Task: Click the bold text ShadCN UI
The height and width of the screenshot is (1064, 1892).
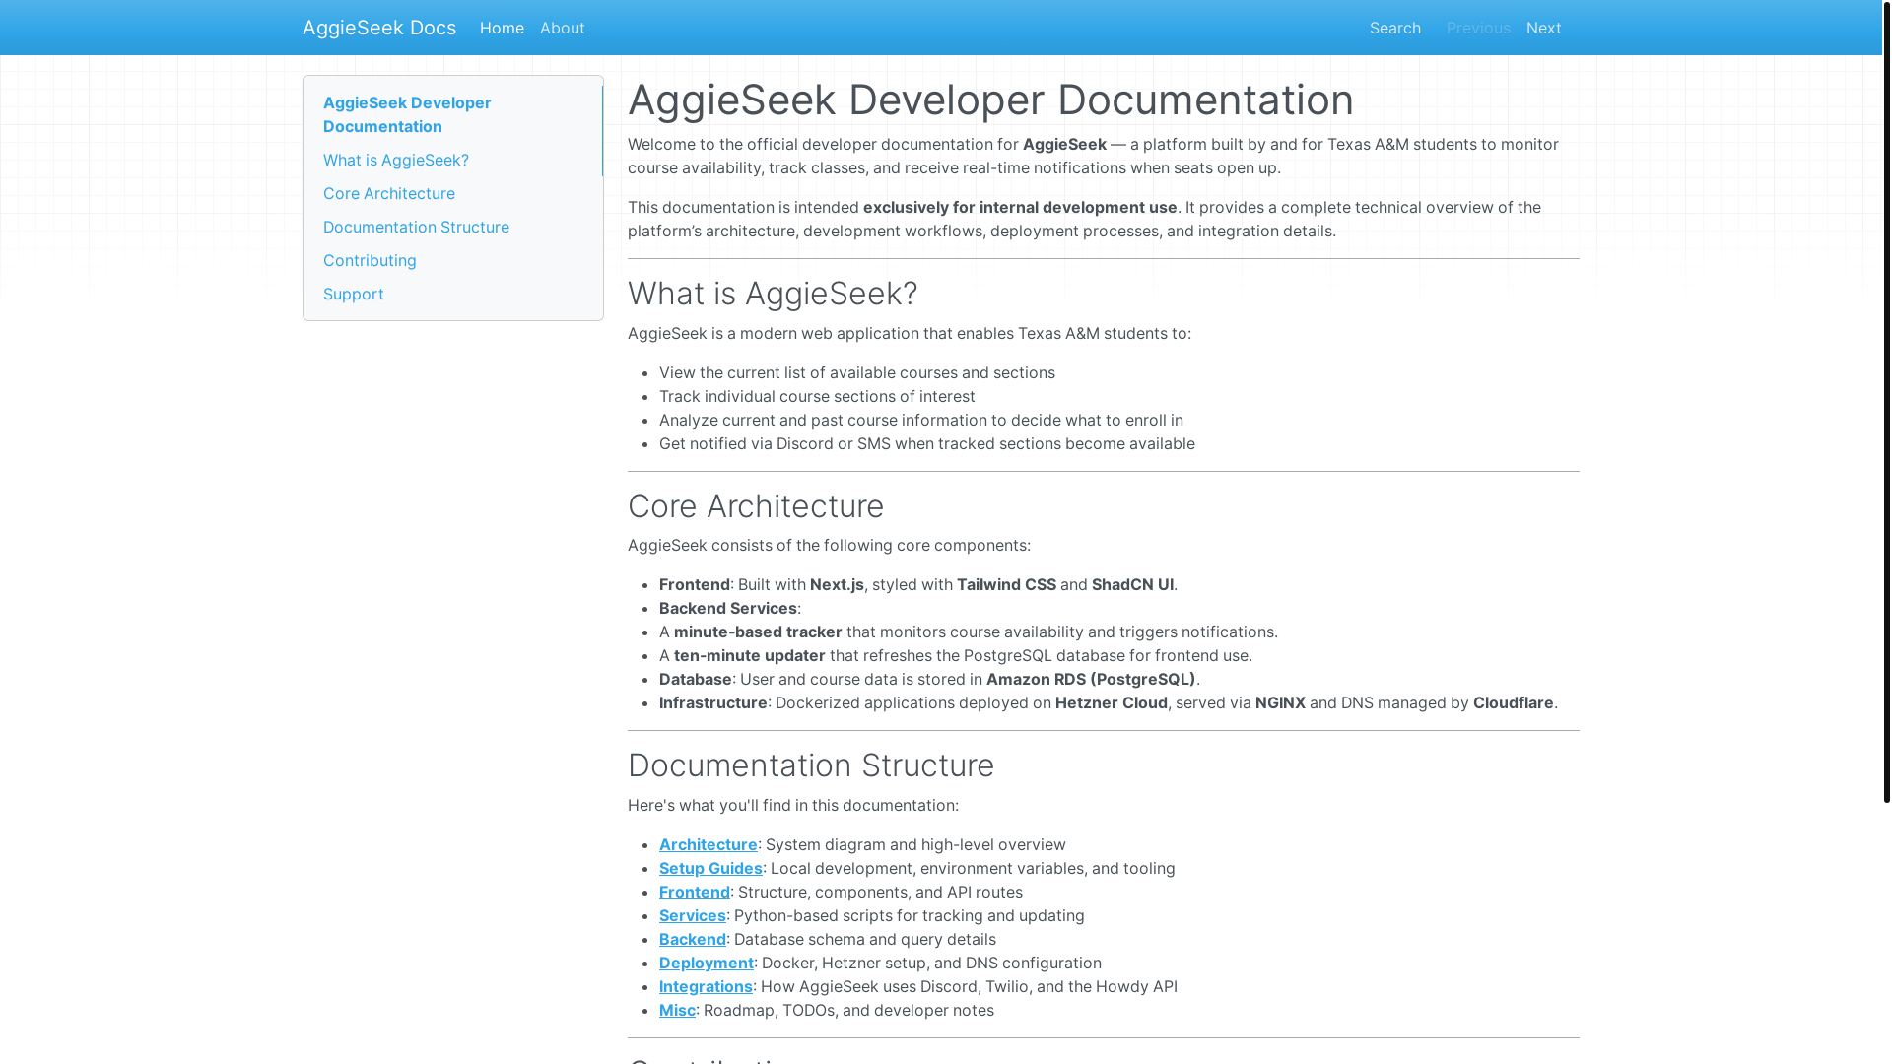Action: pos(1132,584)
